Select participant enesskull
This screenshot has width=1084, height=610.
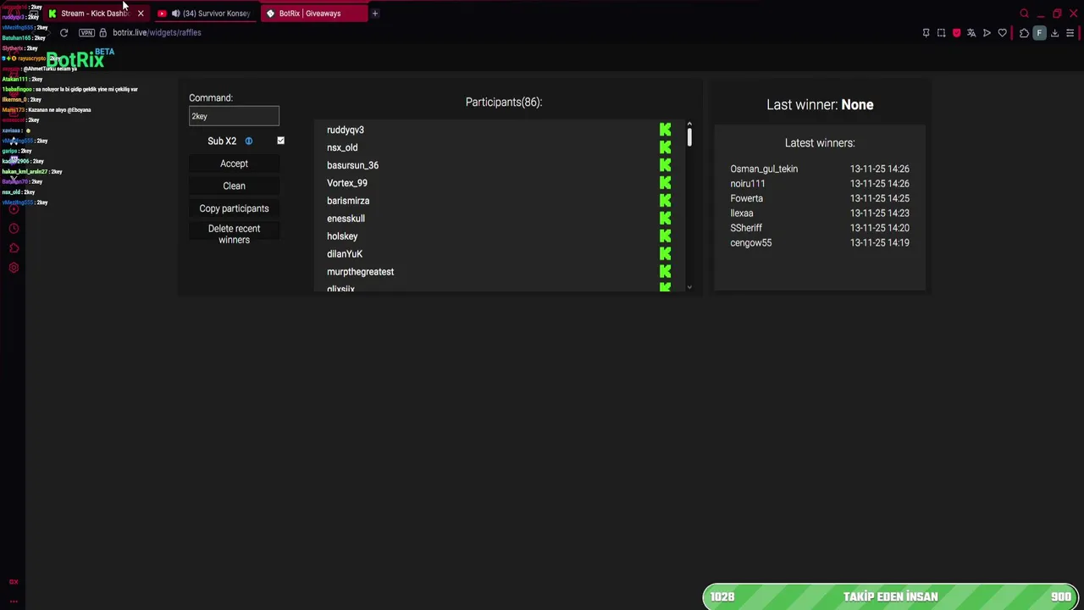coord(346,219)
